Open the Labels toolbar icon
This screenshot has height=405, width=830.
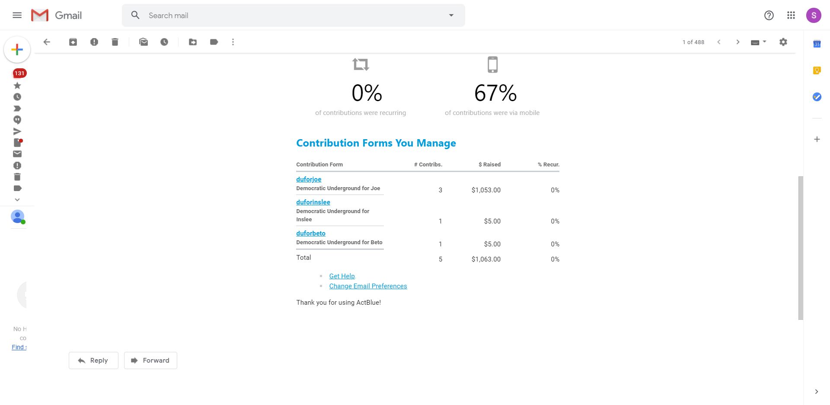[x=214, y=42]
